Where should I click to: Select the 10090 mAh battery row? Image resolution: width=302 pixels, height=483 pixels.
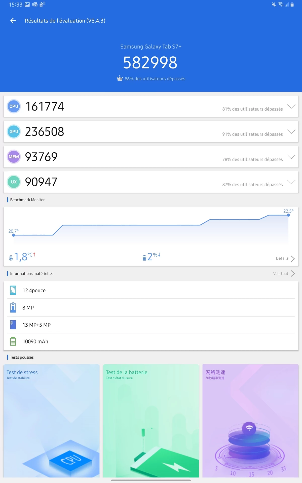click(x=151, y=341)
